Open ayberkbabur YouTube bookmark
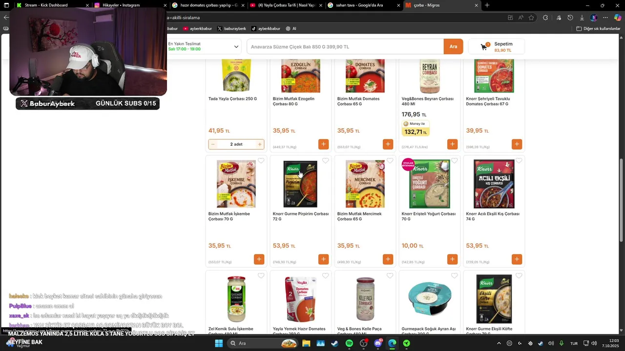Viewport: 625px width, 351px height. (x=197, y=29)
